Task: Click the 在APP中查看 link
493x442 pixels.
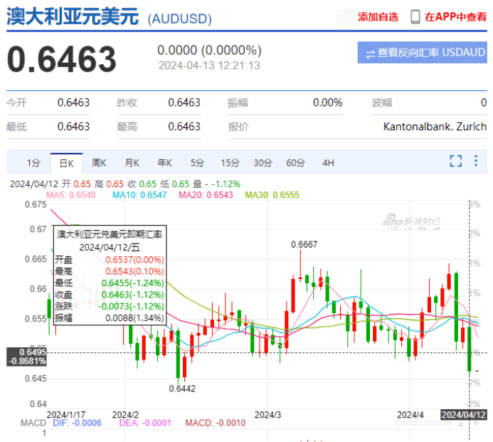Action: click(455, 17)
